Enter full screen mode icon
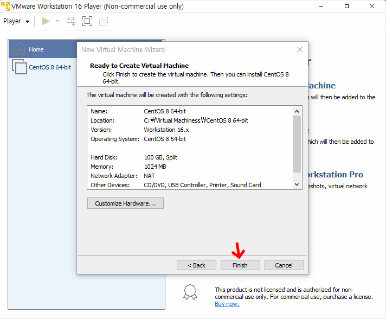 87,21
